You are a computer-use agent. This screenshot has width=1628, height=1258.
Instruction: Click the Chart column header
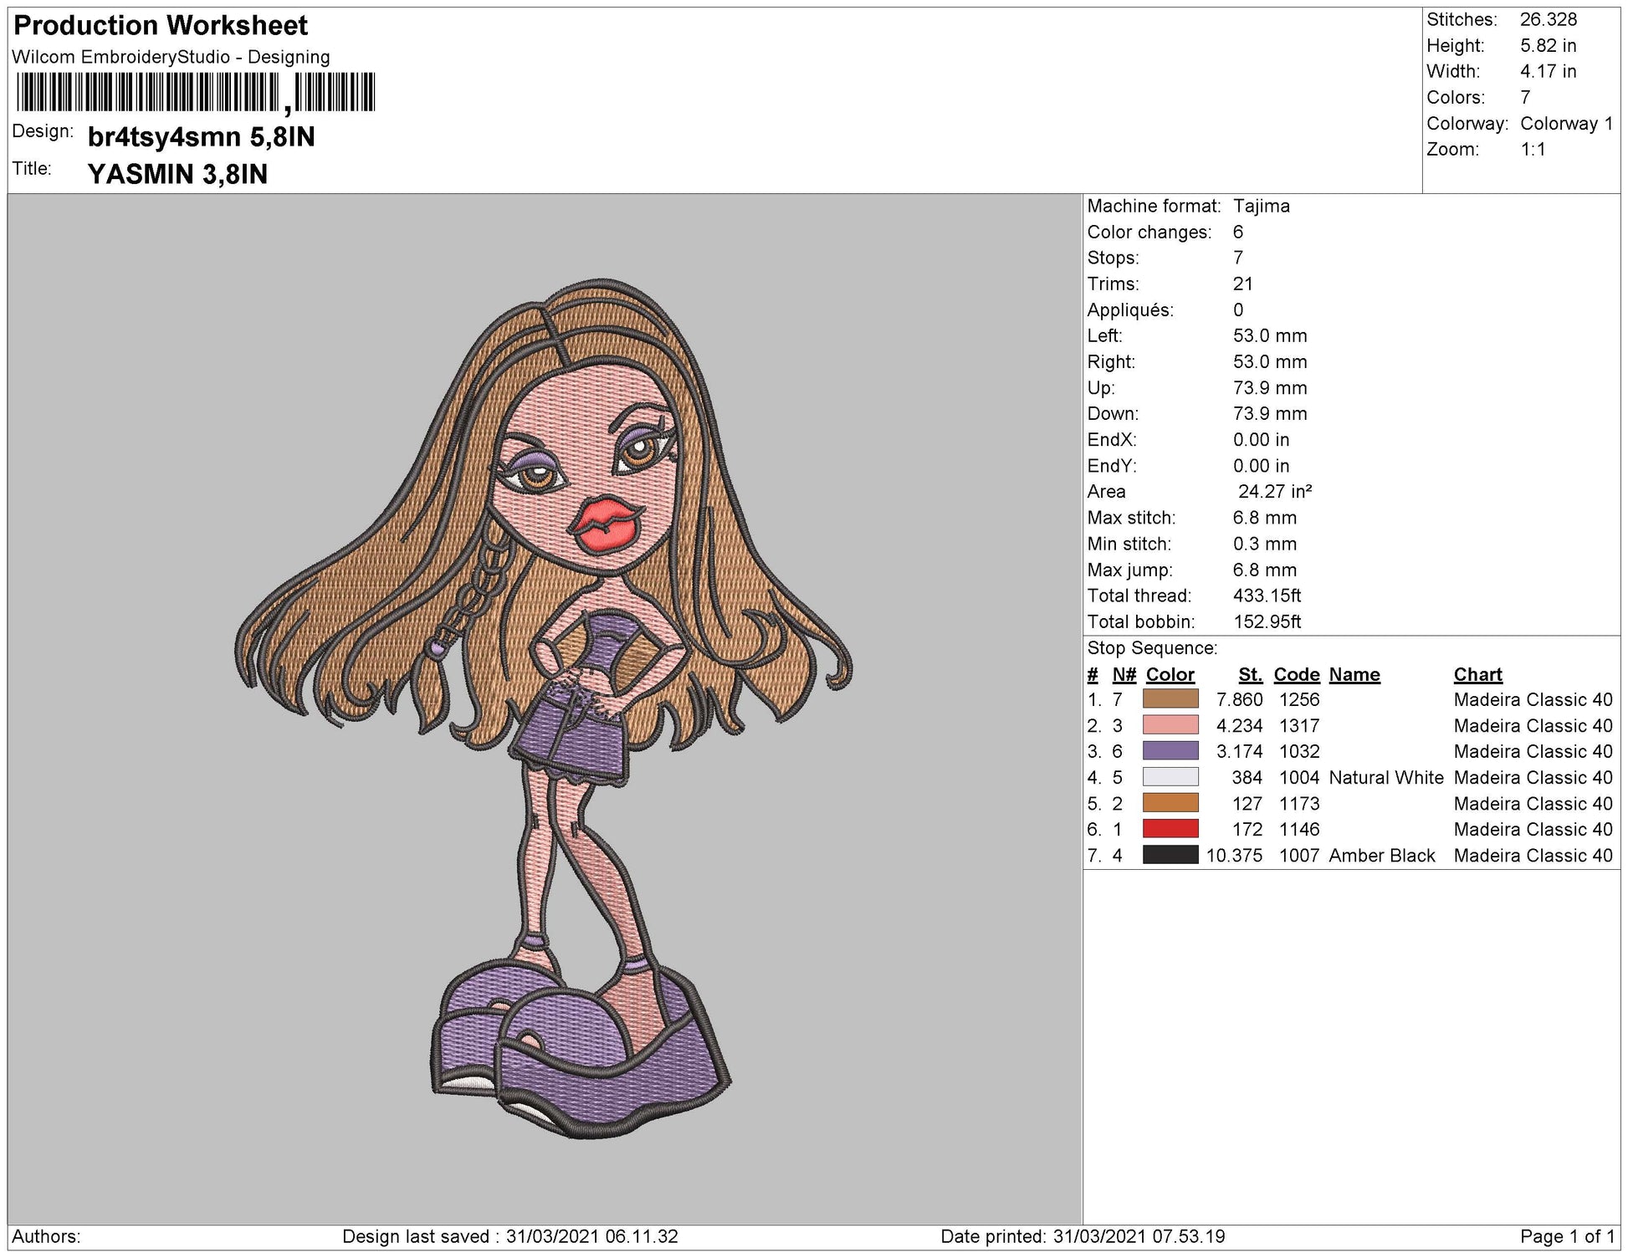[x=1477, y=674]
